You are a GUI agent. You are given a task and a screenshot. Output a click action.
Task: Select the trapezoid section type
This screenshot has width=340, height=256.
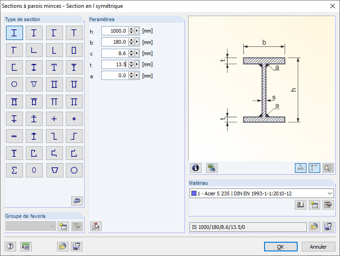point(54,170)
